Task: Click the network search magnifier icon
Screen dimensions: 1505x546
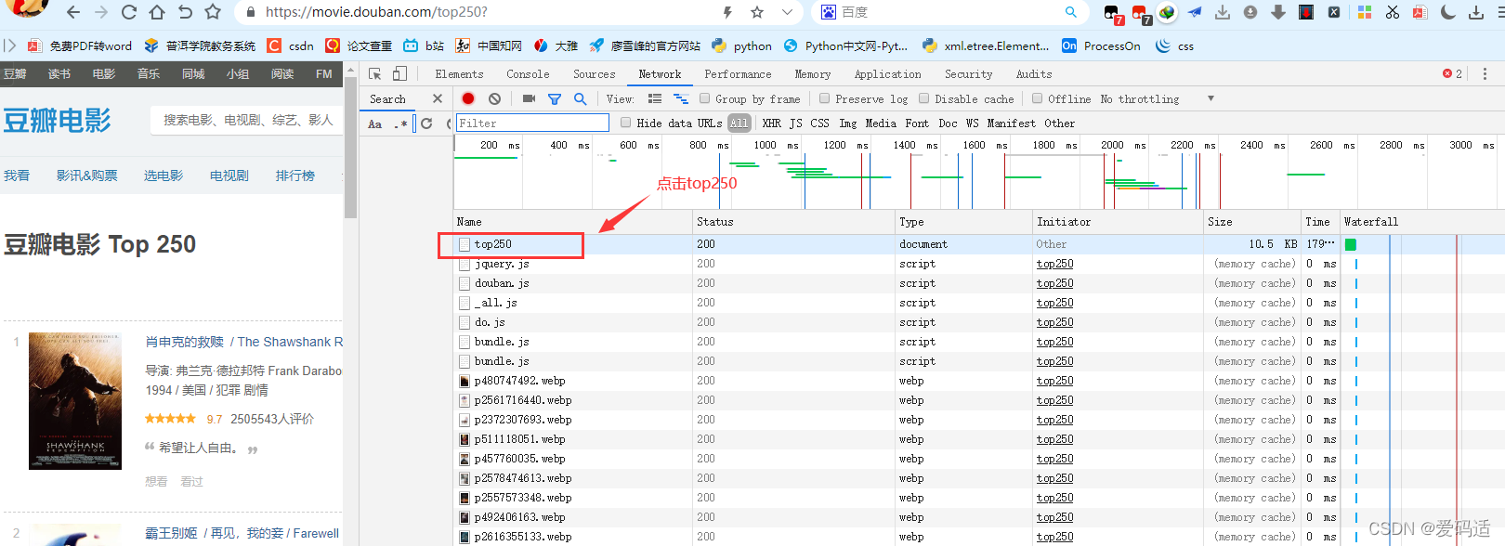Action: (580, 98)
